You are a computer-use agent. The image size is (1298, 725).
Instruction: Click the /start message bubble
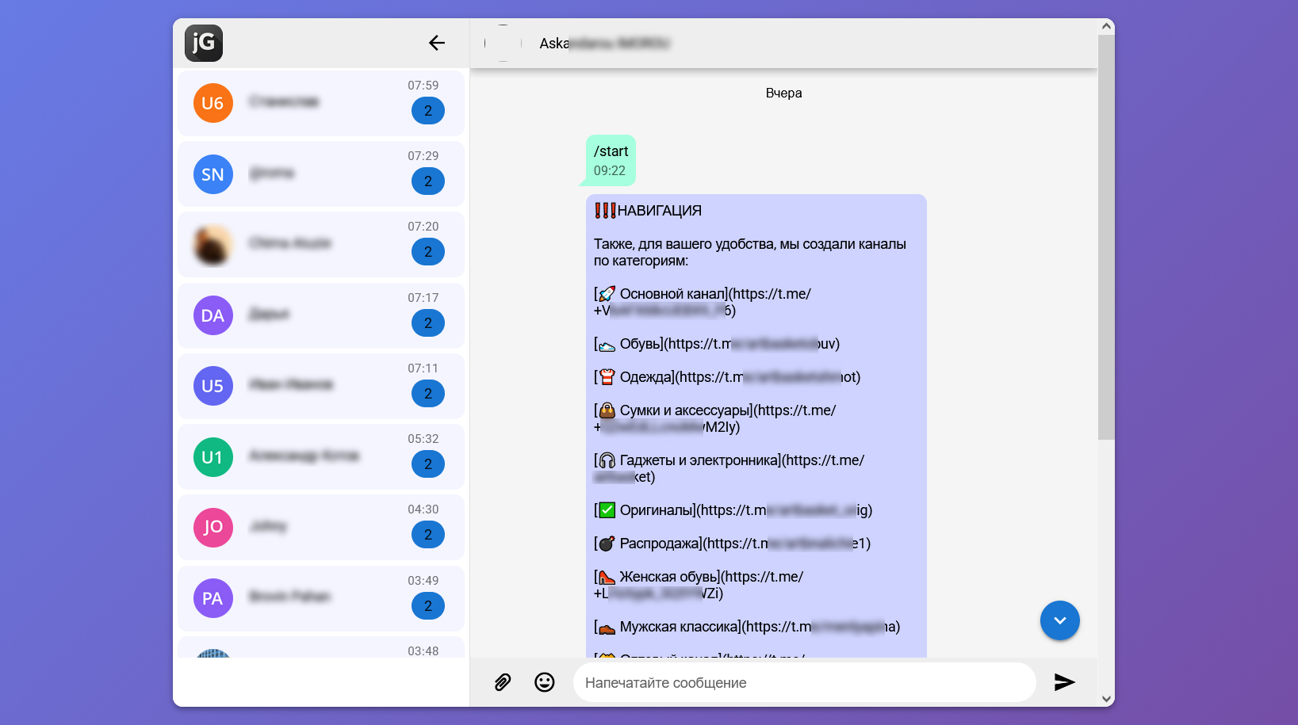point(611,160)
